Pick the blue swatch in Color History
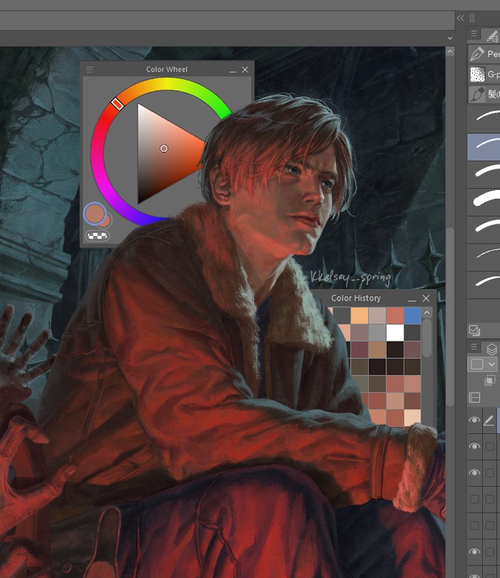500x578 pixels. tap(412, 316)
